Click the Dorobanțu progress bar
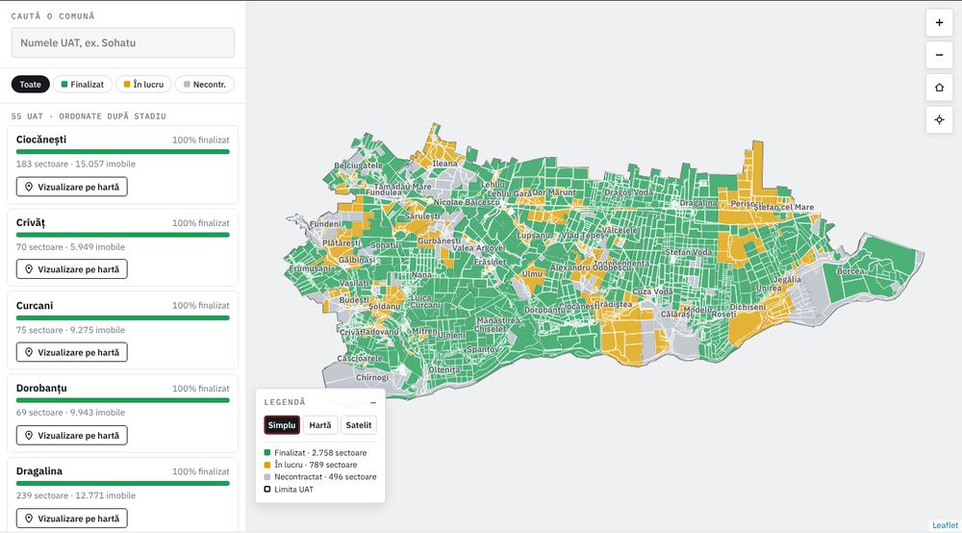Viewport: 962px width, 533px height. click(123, 400)
